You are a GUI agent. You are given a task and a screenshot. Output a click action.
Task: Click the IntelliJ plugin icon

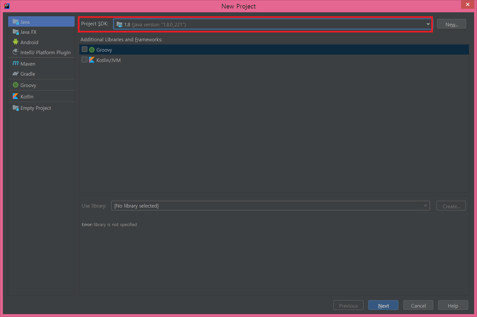point(16,52)
